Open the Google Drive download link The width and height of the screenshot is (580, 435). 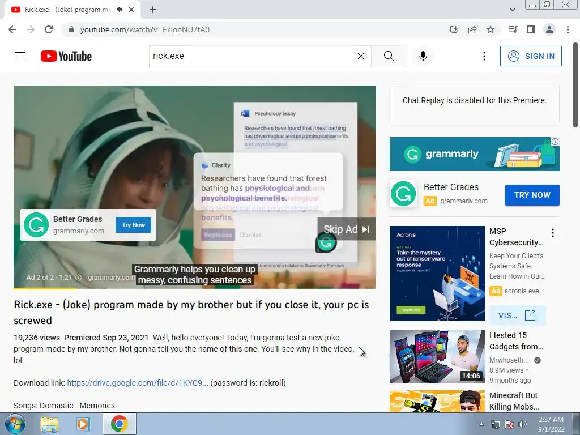coord(138,383)
